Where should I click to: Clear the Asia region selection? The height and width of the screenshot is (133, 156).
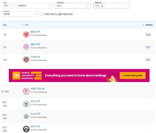pos(88,6)
